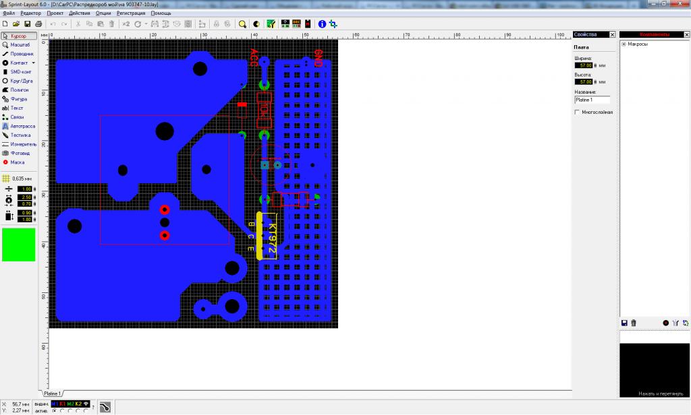Click the blue info icon in toolbar
The image size is (691, 415).
tap(322, 24)
